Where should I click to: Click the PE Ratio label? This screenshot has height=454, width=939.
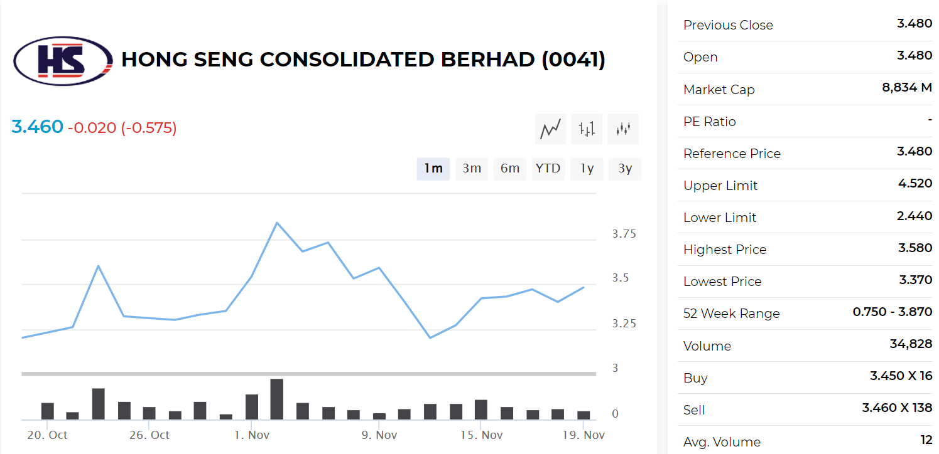[710, 122]
